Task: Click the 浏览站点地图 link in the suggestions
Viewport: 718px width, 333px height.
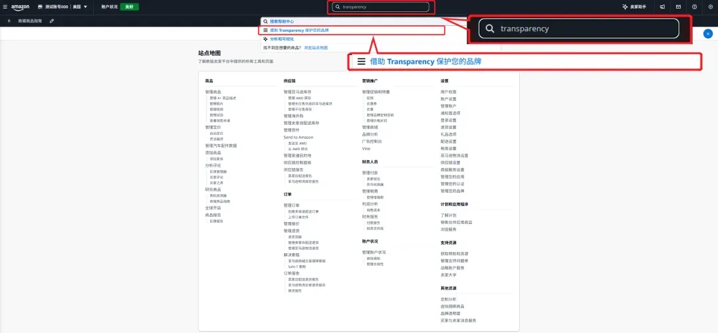Action: pos(316,48)
